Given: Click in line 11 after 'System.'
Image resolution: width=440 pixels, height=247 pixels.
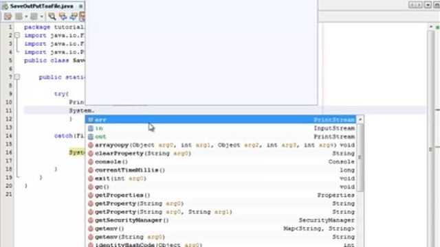Looking at the screenshot, I should (96, 110).
